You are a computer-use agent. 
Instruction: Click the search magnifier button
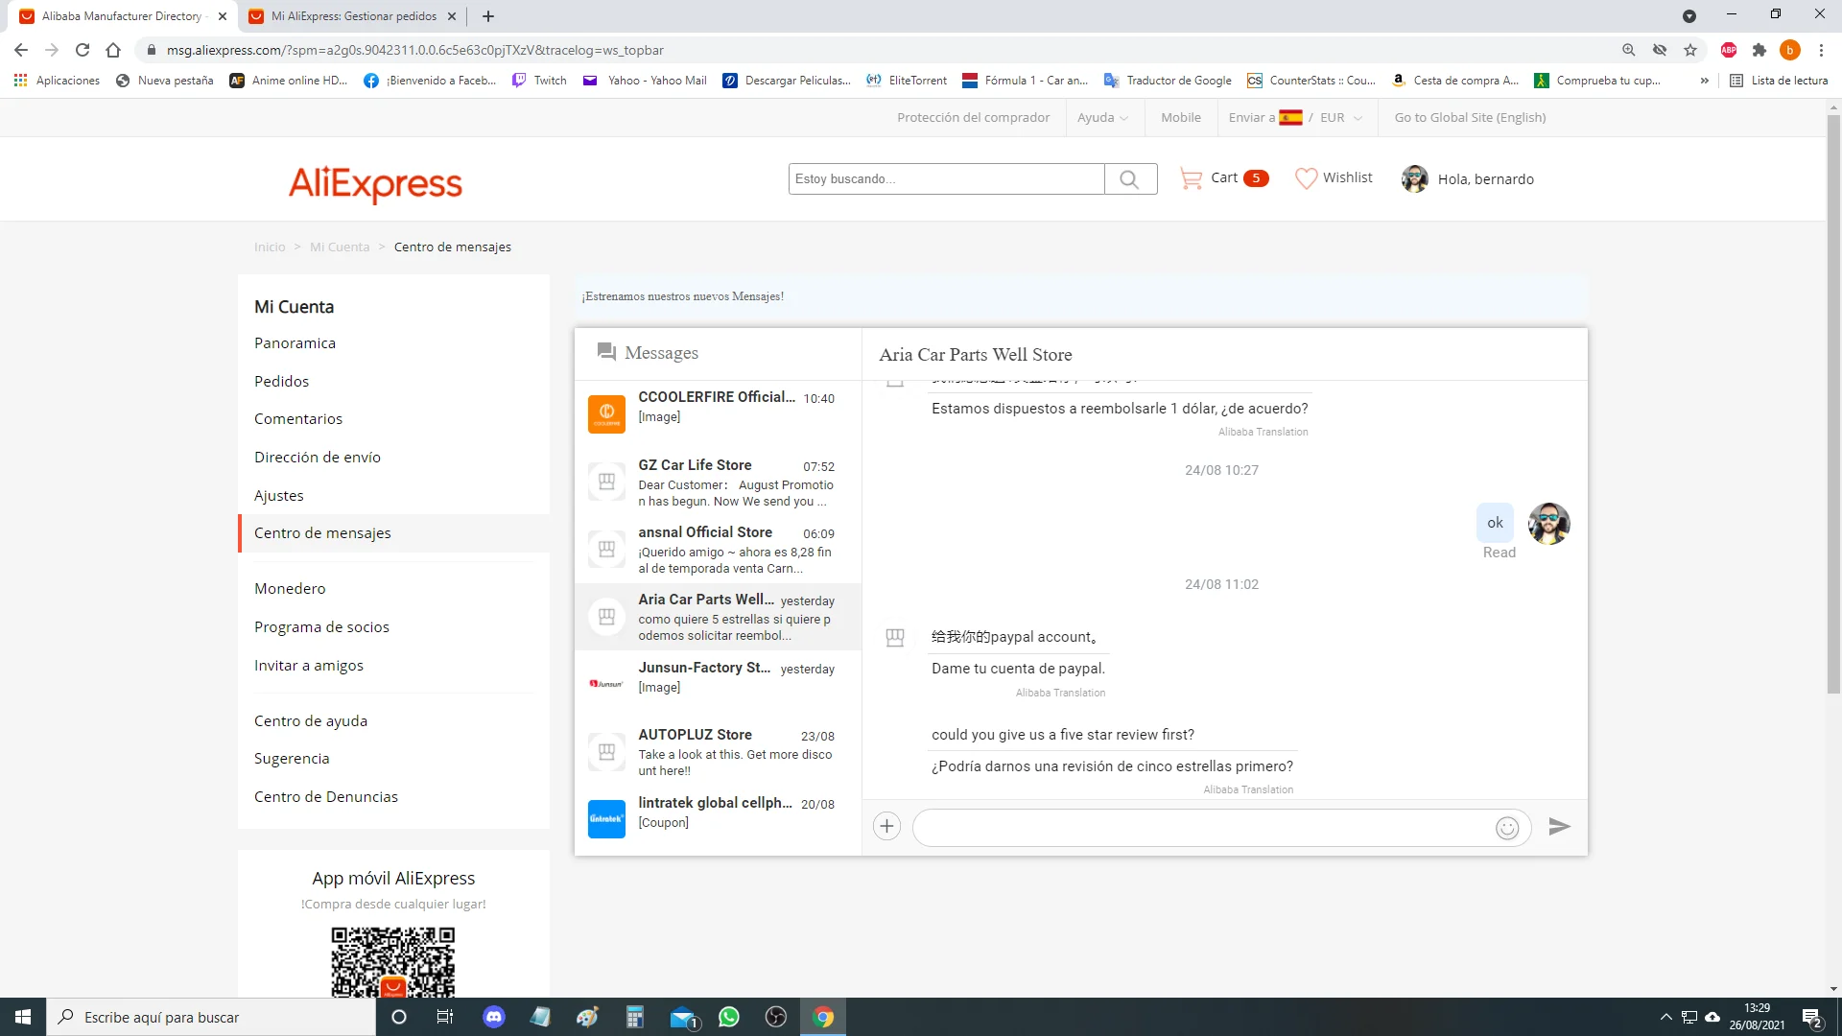[x=1130, y=179]
